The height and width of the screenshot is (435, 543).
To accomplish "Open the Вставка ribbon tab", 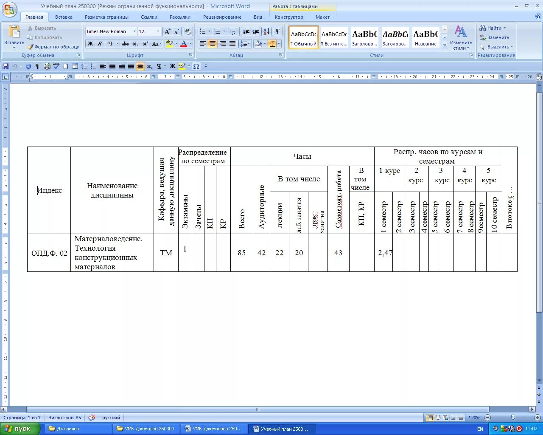I will click(x=64, y=17).
